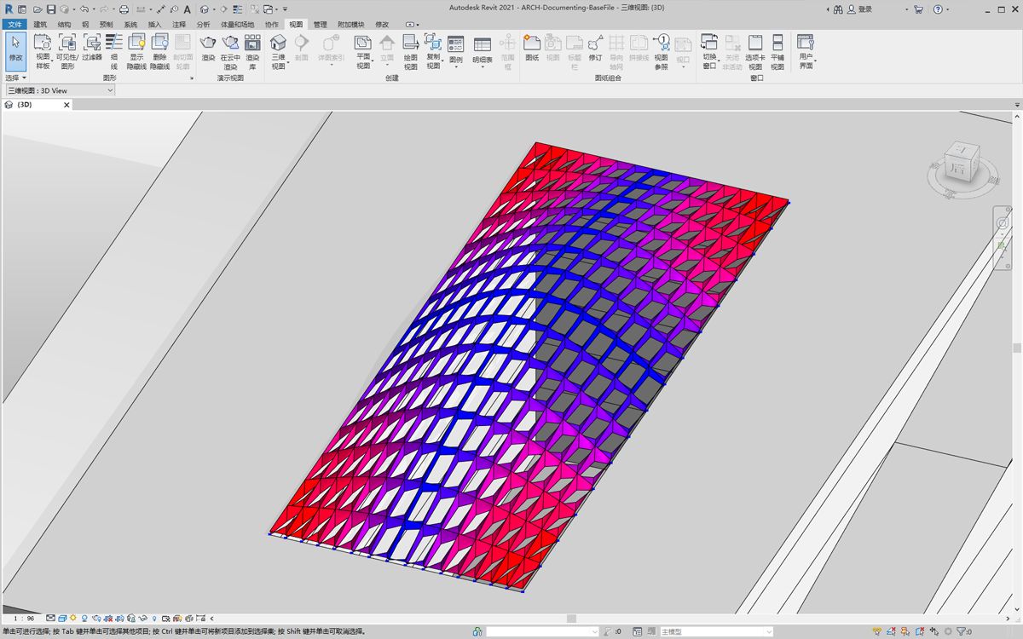Toggle Sun Path in view control bar
Viewport: 1023px width, 639px height.
coord(73,618)
